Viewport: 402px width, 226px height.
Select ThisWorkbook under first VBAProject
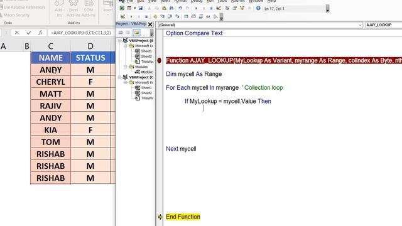point(144,62)
